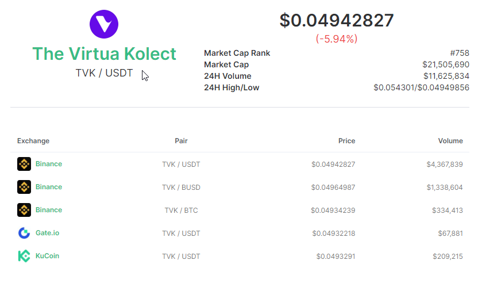Click the #758 market cap rank value
This screenshot has width=478, height=283.
[460, 53]
